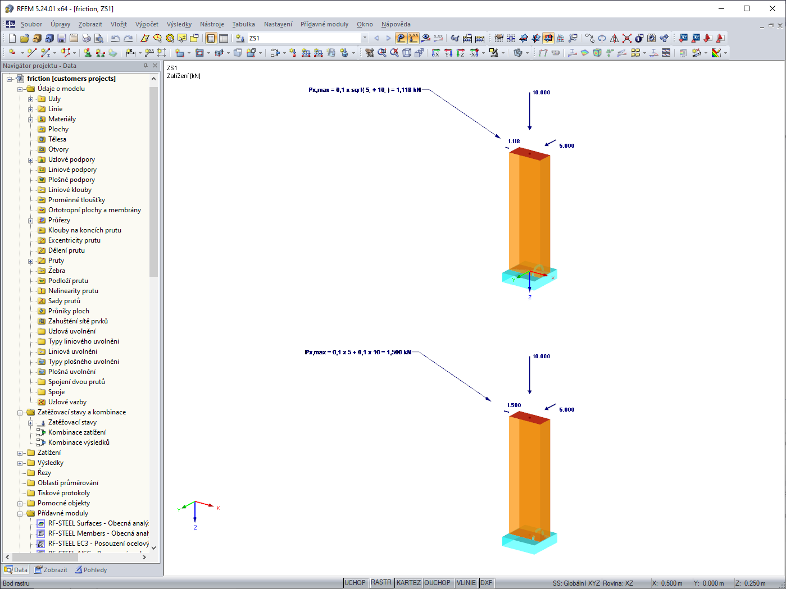The width and height of the screenshot is (786, 589).
Task: Toggle show load values button
Action: coord(414,38)
